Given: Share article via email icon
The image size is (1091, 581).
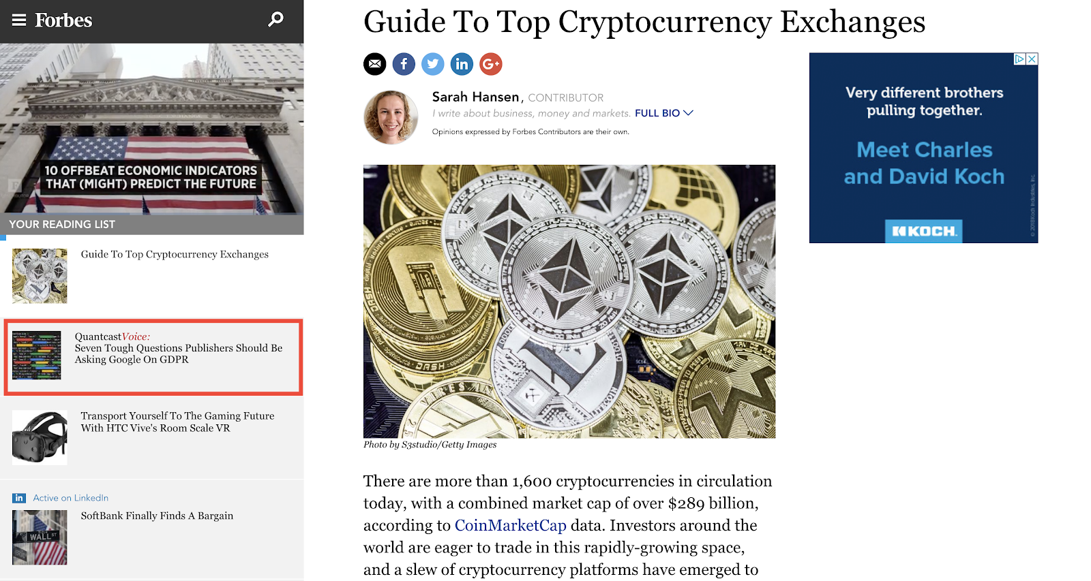Looking at the screenshot, I should [374, 64].
